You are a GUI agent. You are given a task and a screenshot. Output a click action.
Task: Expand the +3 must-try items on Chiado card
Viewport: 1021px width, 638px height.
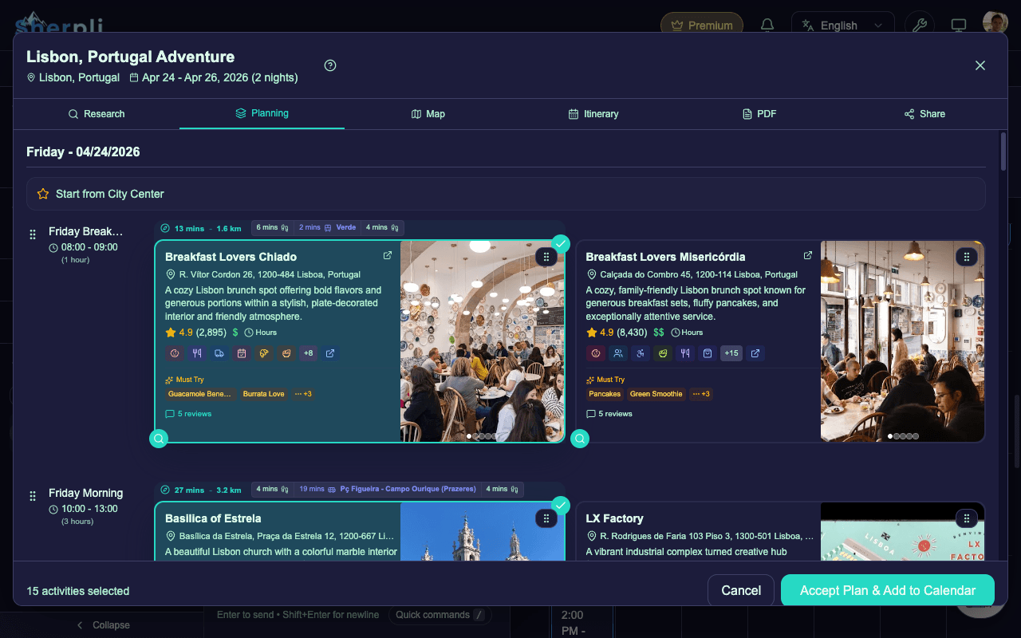pos(303,394)
